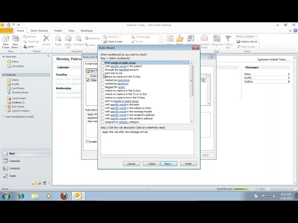The width and height of the screenshot is (298, 223).
Task: Click the Unread/Read ribbon icon
Action: pos(204,42)
